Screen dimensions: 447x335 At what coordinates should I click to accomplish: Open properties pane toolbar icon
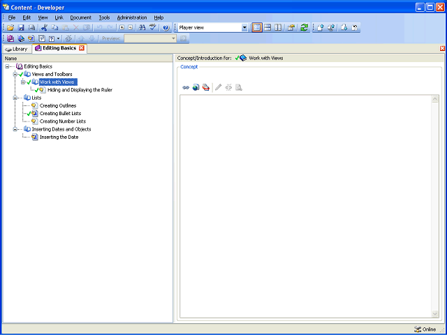[x=291, y=28]
